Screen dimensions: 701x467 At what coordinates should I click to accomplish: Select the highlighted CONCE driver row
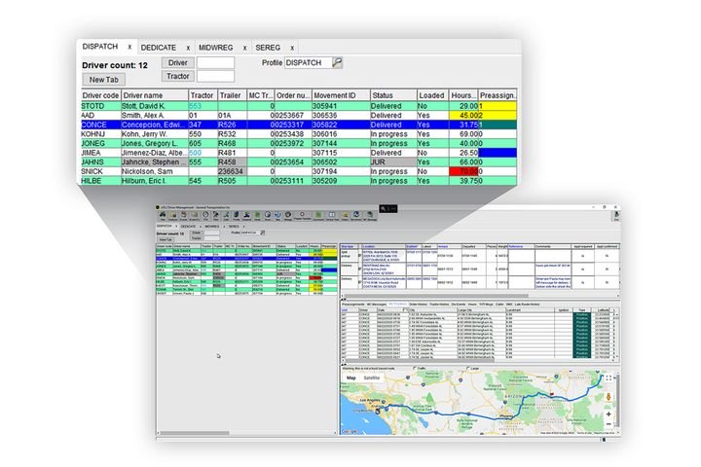tap(292, 125)
